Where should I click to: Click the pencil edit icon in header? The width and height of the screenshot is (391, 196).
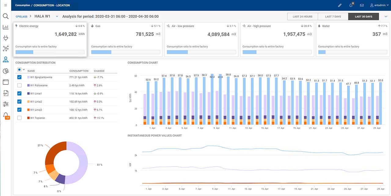point(340,5)
